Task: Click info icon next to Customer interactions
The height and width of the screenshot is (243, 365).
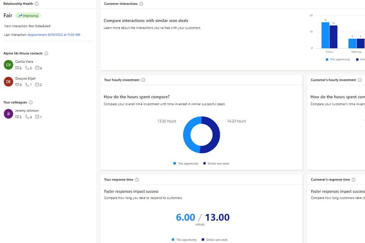Action: click(141, 4)
